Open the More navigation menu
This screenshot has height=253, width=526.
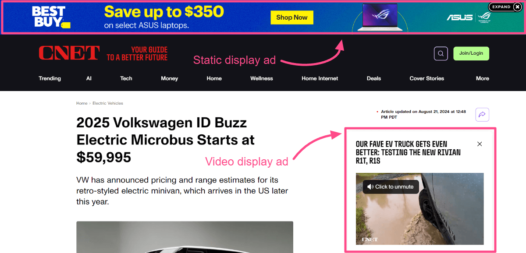pos(482,78)
